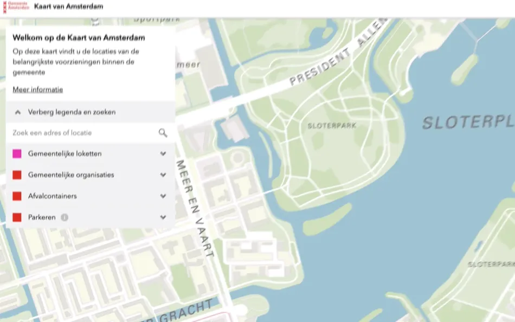Click the info icon next to Parkeren
515x322 pixels.
click(65, 217)
